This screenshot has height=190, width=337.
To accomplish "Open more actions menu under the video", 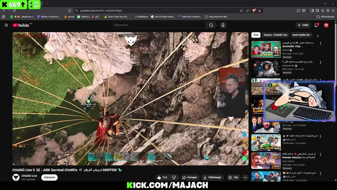I will 245,177.
